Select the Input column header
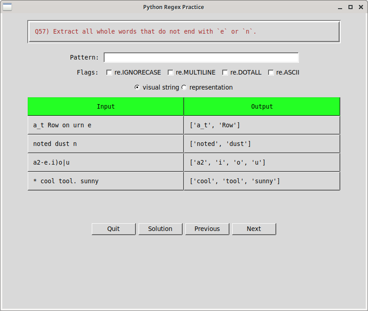The width and height of the screenshot is (368, 311). [105, 106]
